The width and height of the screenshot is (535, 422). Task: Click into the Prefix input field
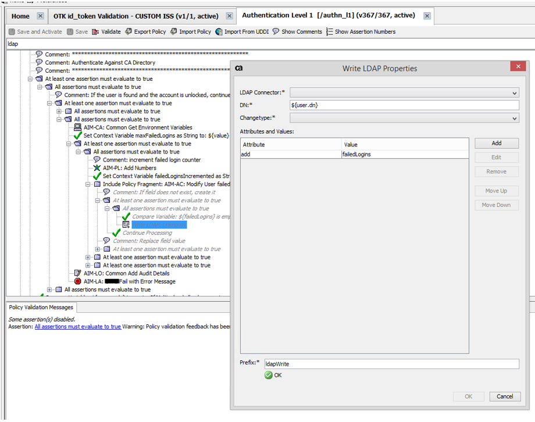[391, 364]
